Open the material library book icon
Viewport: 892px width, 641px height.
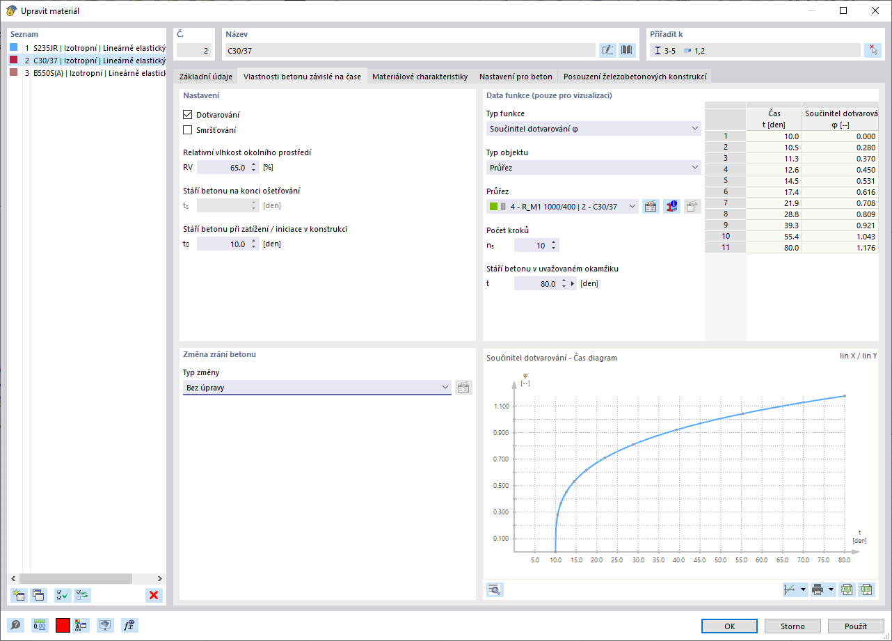click(628, 50)
